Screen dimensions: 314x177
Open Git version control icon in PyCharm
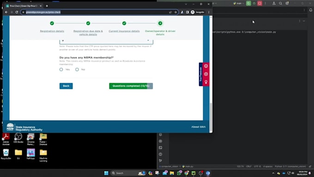[160, 160]
